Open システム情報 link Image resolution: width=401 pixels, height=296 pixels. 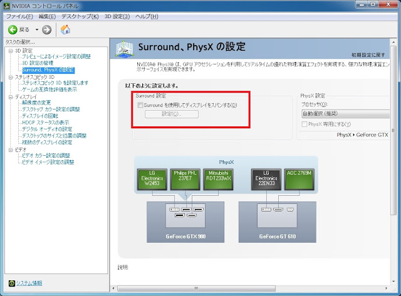[x=29, y=283]
